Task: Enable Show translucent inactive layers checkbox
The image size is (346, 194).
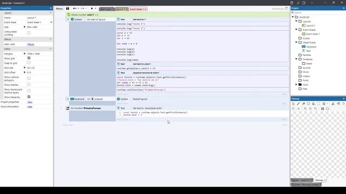Action: (29, 91)
